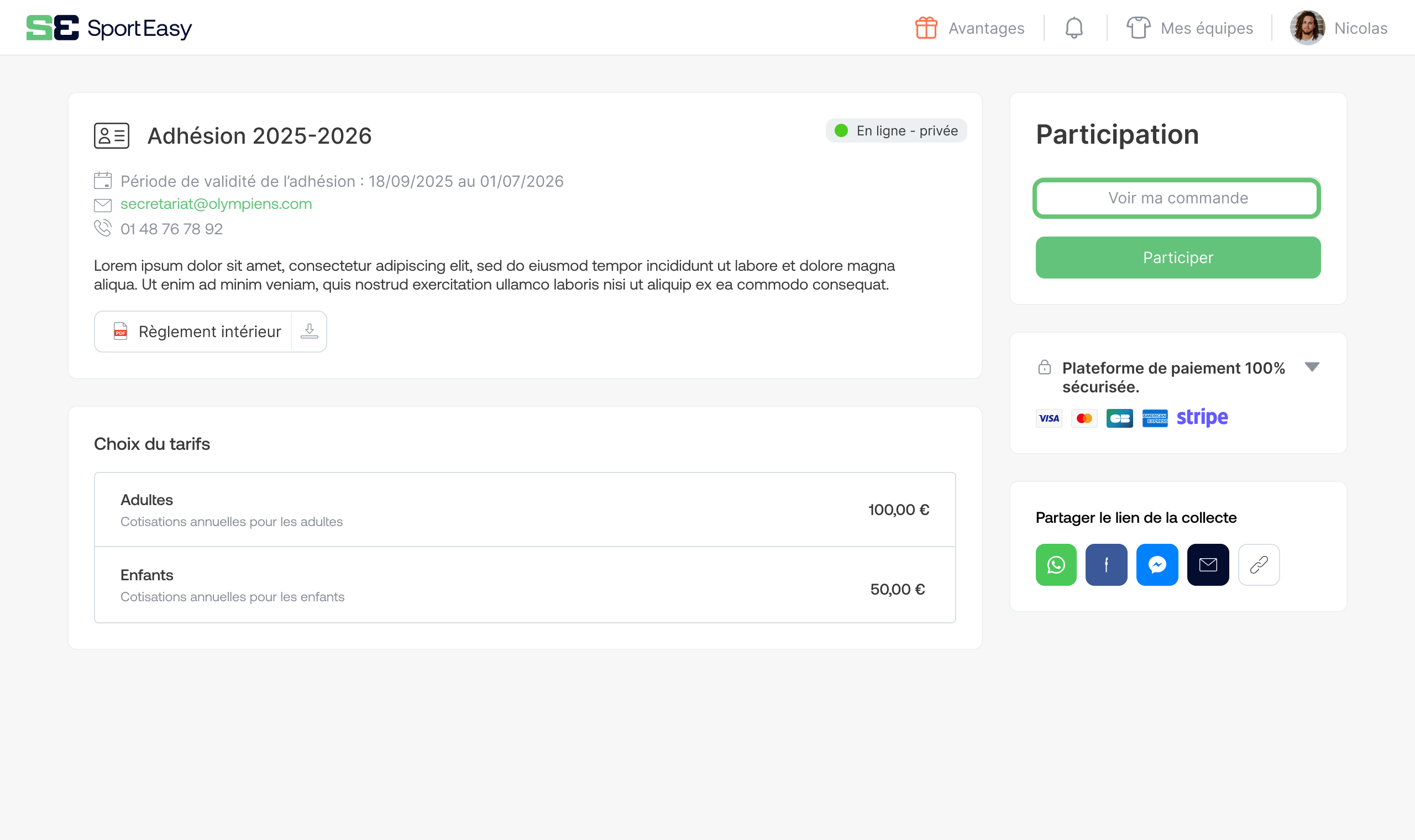Open the Avantages menu item
The image size is (1415, 840).
[986, 28]
